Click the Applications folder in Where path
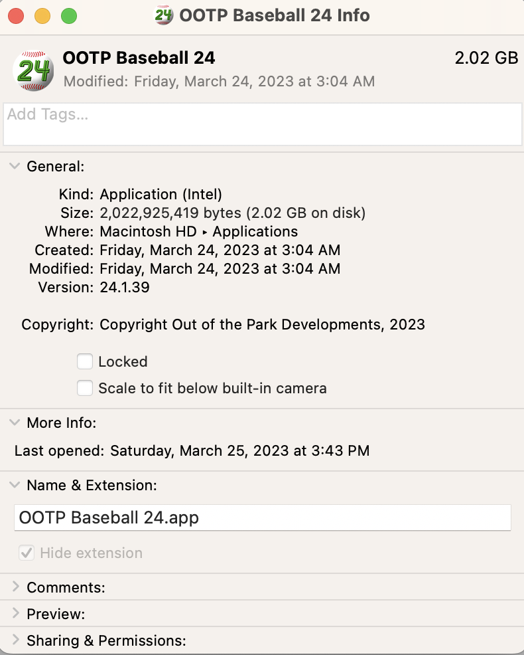The image size is (524, 655). click(255, 231)
